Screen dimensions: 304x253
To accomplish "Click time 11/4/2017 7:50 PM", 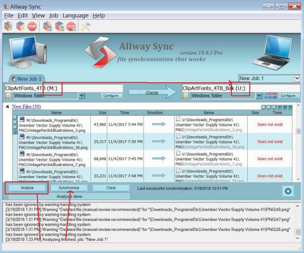I will [125, 142].
